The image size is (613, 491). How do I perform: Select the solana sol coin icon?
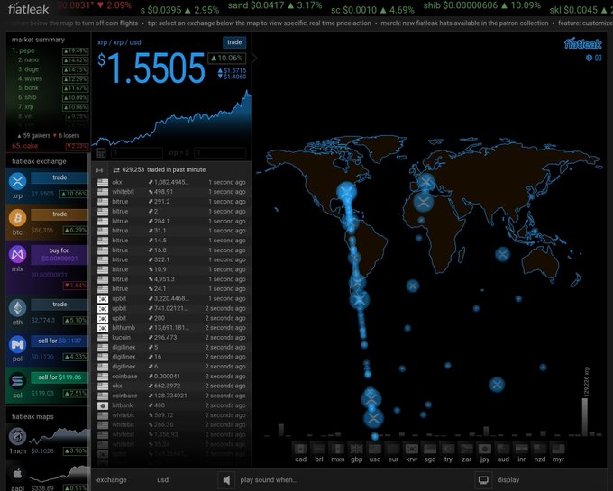tap(18, 381)
